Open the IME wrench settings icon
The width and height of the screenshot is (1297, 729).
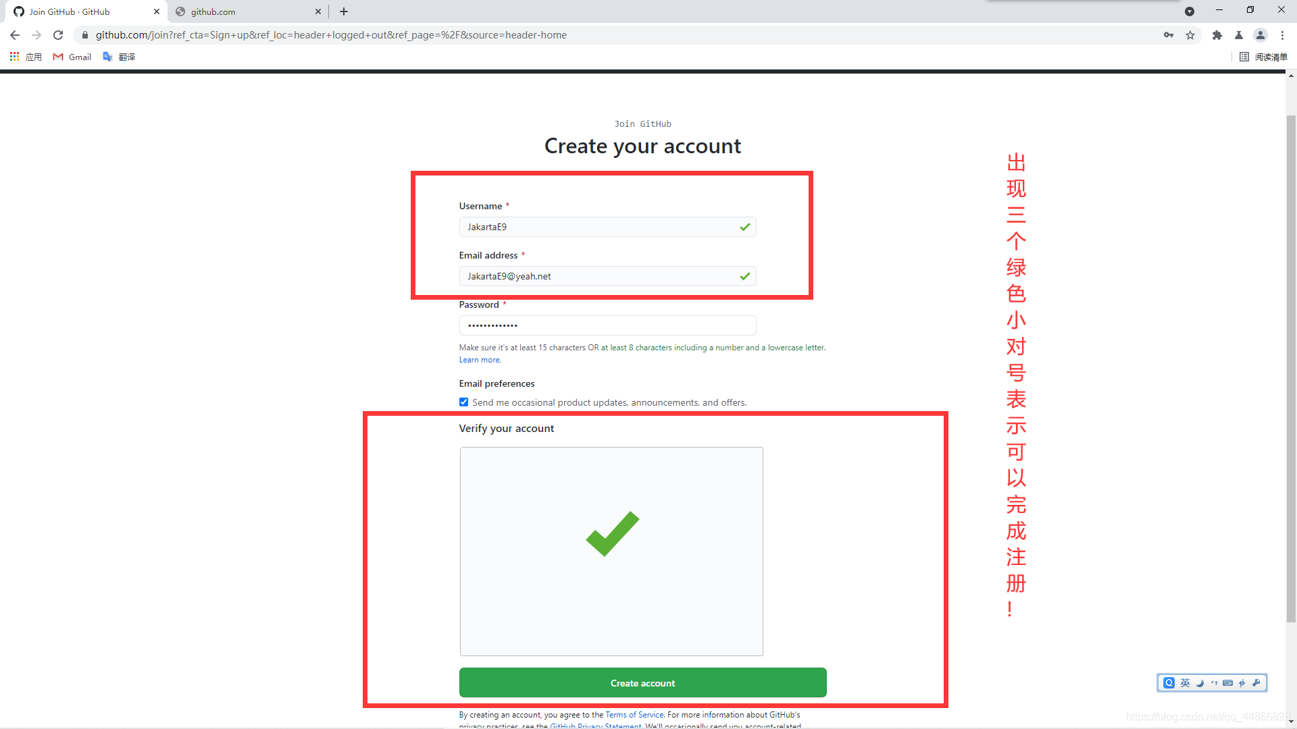(1256, 683)
